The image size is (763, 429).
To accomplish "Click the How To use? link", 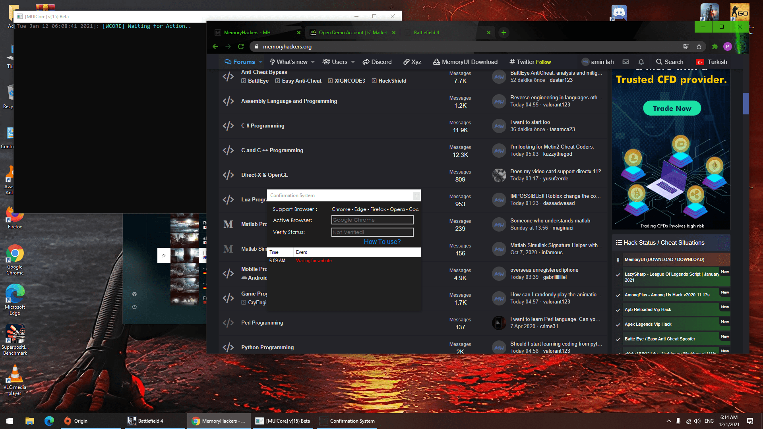I will (382, 242).
